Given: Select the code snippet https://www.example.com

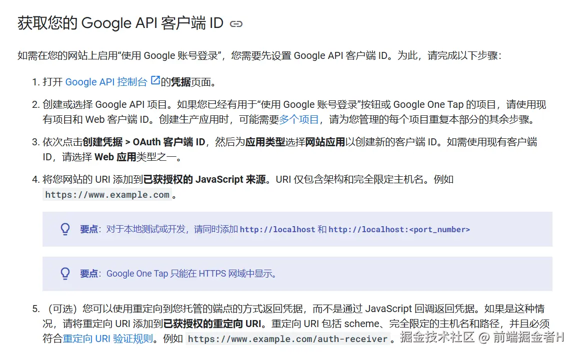Looking at the screenshot, I should click(x=106, y=195).
